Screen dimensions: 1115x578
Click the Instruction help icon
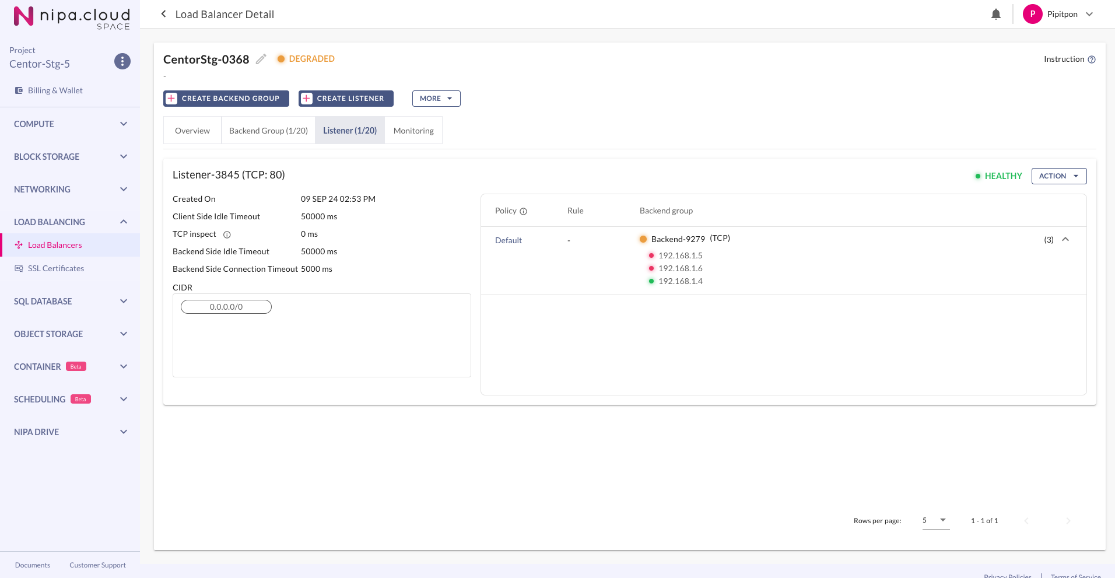(1092, 59)
